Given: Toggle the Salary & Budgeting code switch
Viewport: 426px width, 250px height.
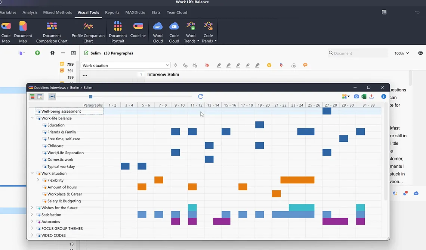Looking at the screenshot, I should (44, 201).
